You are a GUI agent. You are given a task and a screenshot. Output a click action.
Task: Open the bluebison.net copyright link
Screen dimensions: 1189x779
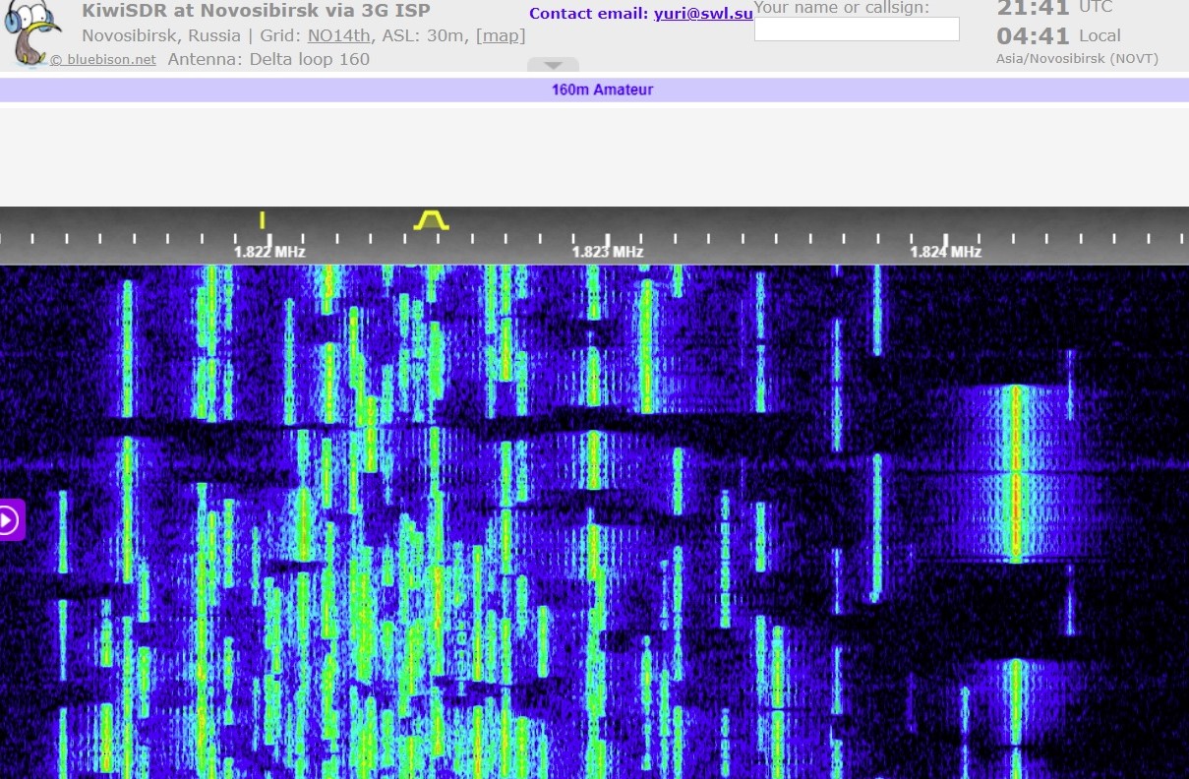click(103, 60)
